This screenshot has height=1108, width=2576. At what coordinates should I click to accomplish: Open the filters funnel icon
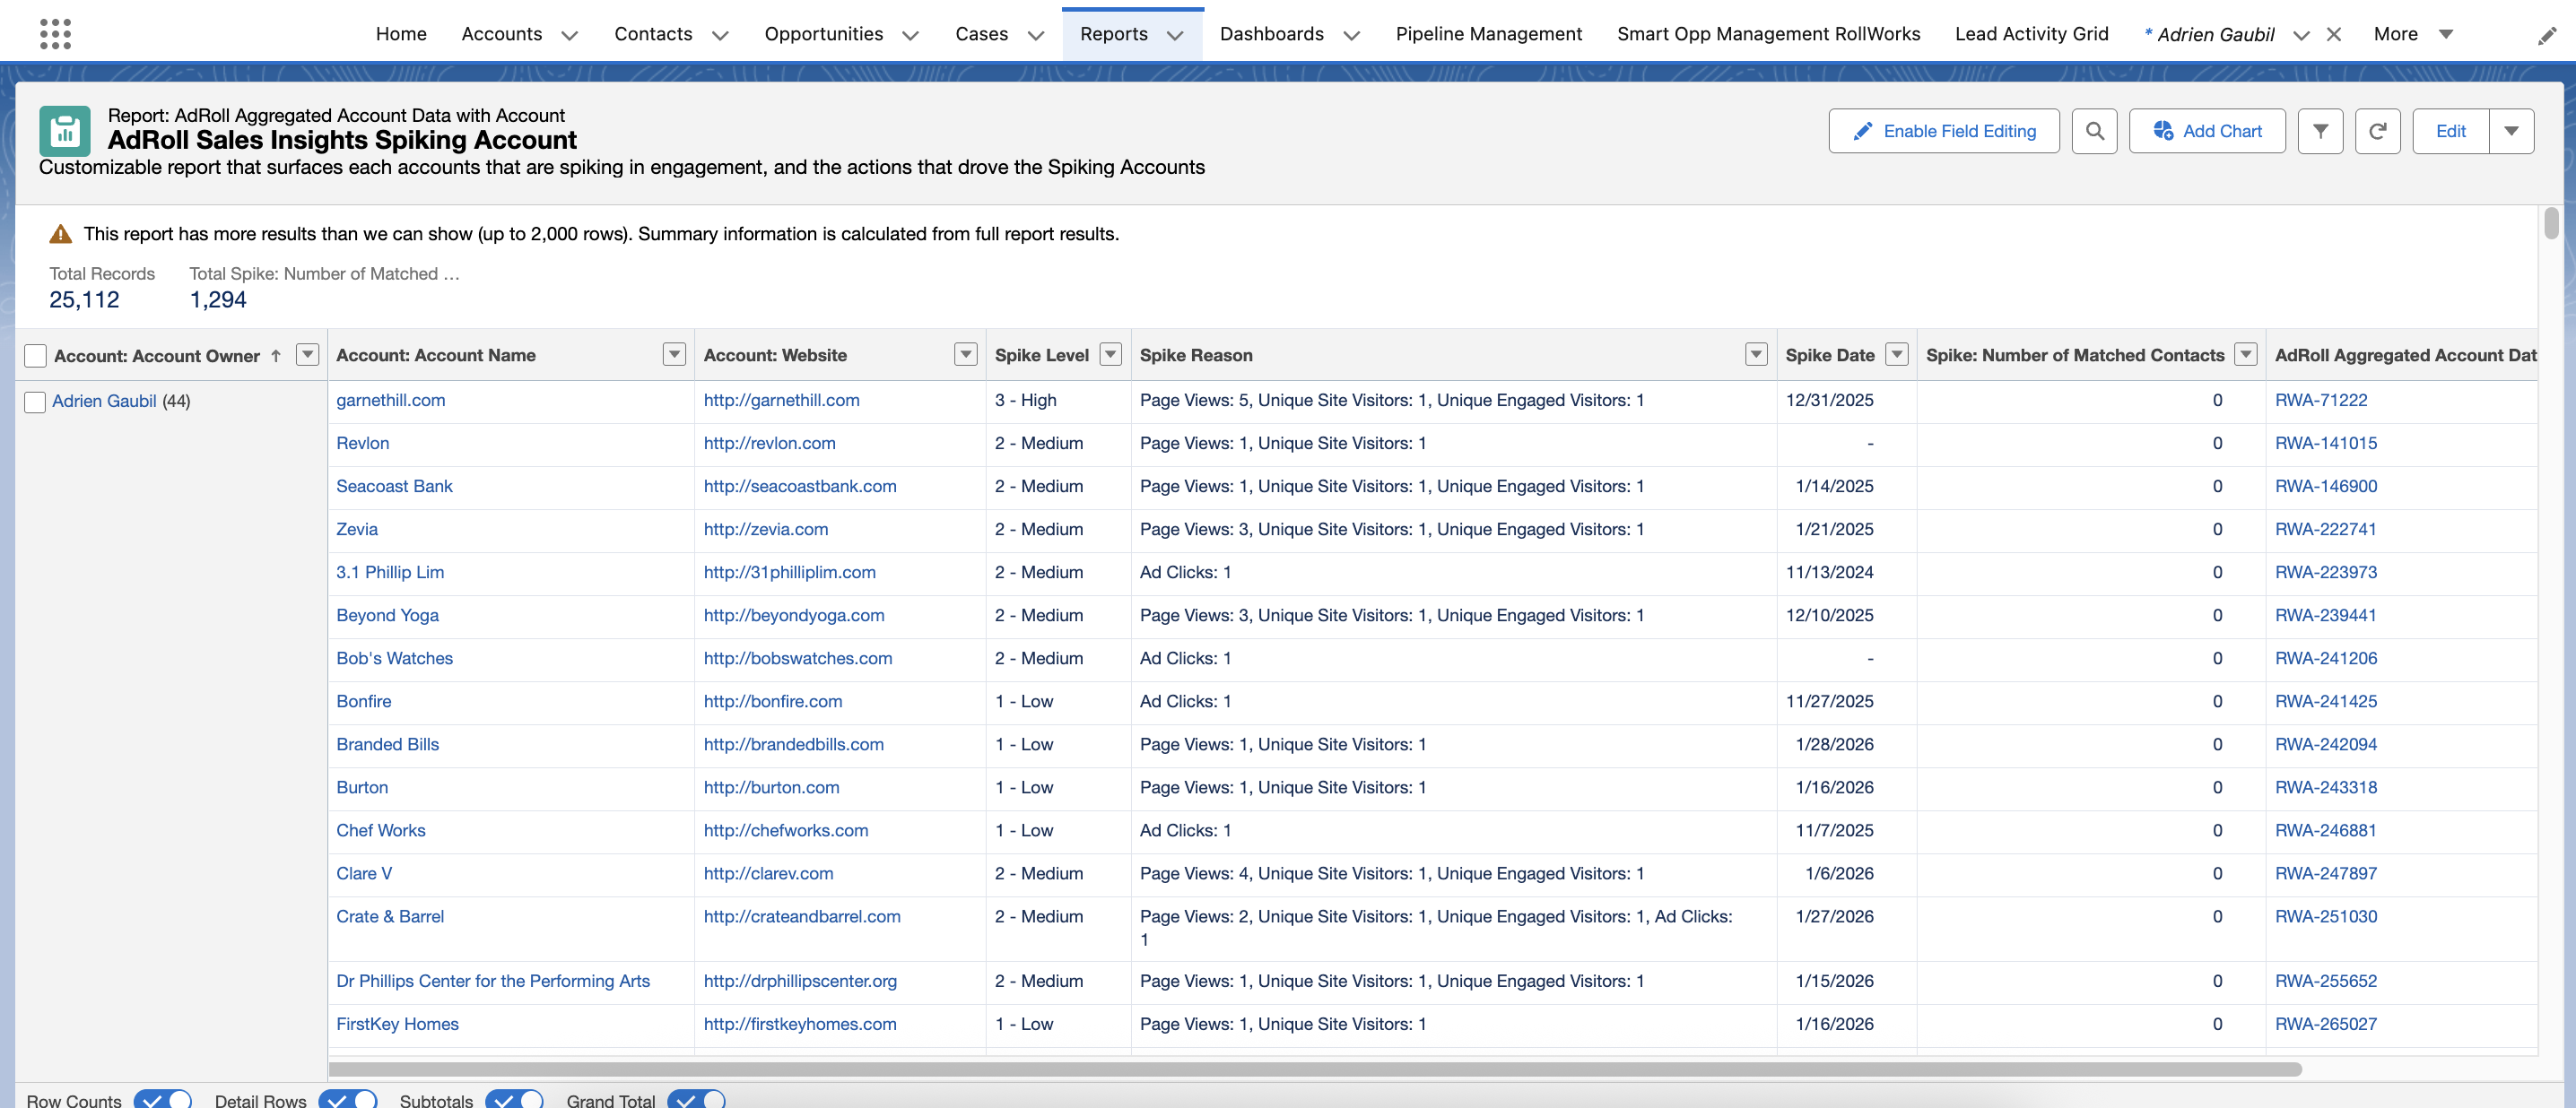coord(2320,131)
